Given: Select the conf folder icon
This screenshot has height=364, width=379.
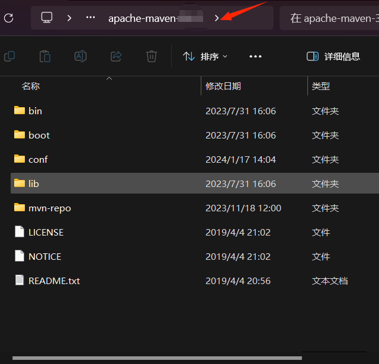Looking at the screenshot, I should (20, 159).
